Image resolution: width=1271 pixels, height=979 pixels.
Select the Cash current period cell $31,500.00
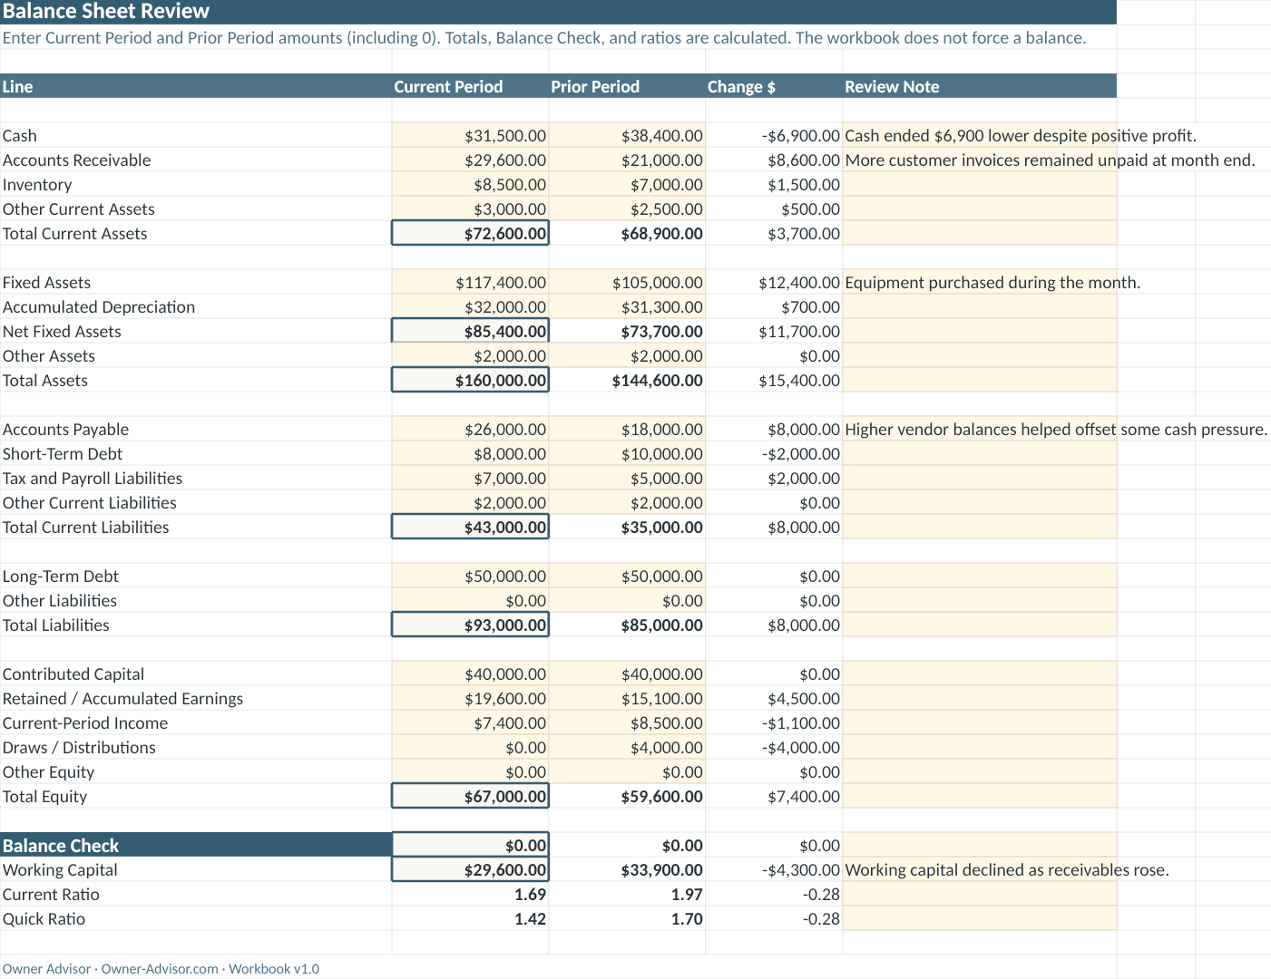pos(470,135)
